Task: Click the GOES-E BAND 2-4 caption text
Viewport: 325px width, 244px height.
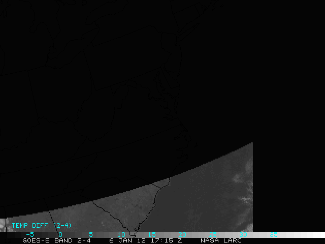Action: click(x=56, y=240)
